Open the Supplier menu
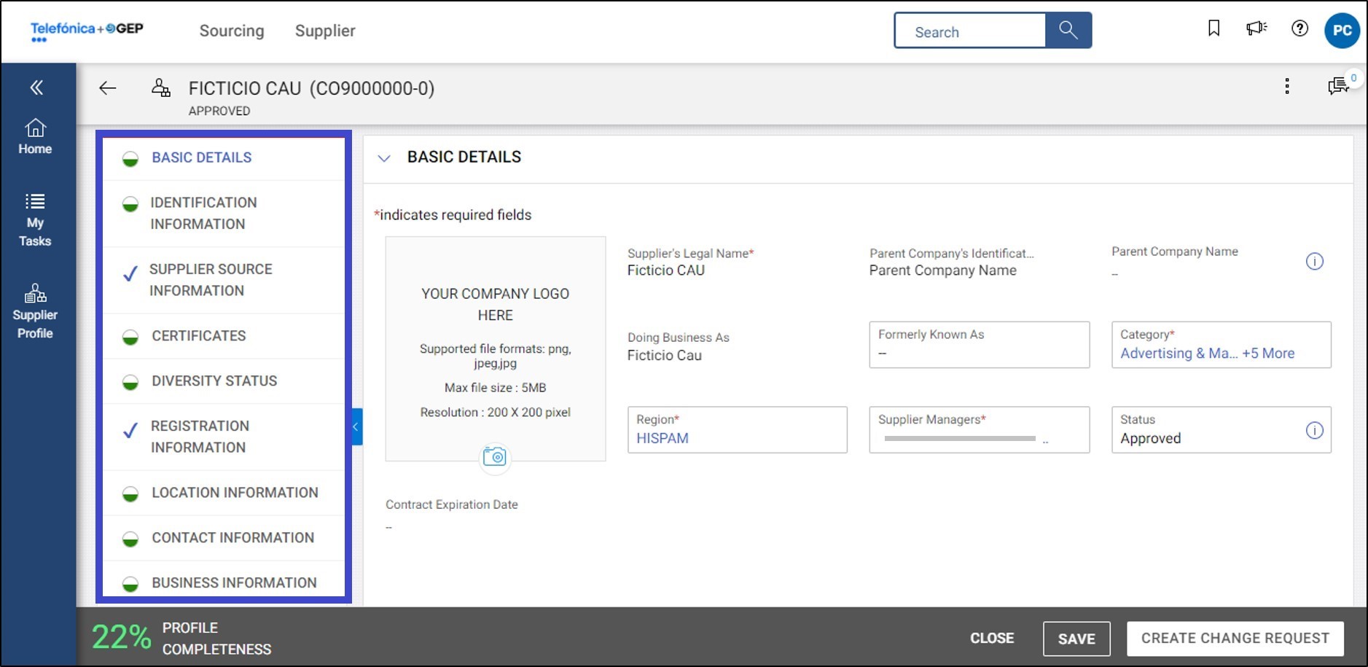The image size is (1368, 667). pos(325,31)
